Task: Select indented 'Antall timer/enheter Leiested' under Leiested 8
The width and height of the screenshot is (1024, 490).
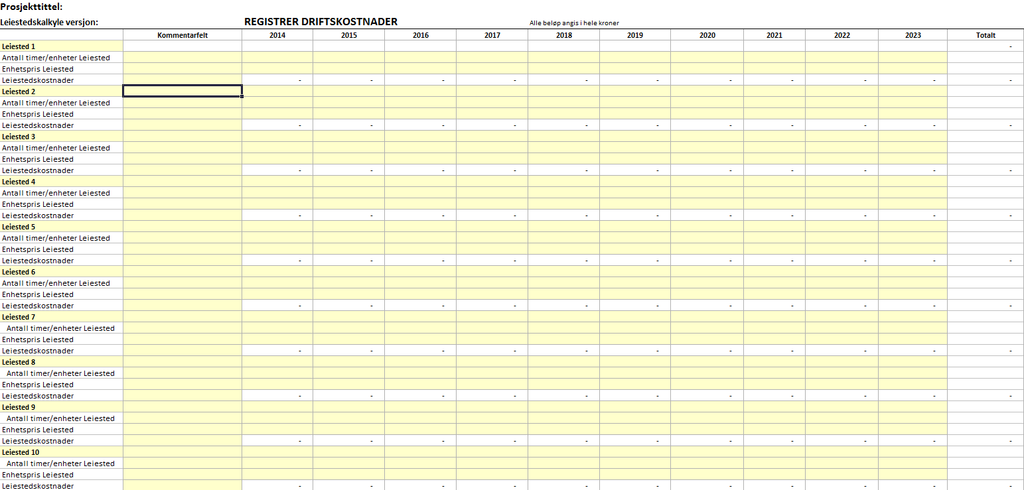Action: point(60,373)
